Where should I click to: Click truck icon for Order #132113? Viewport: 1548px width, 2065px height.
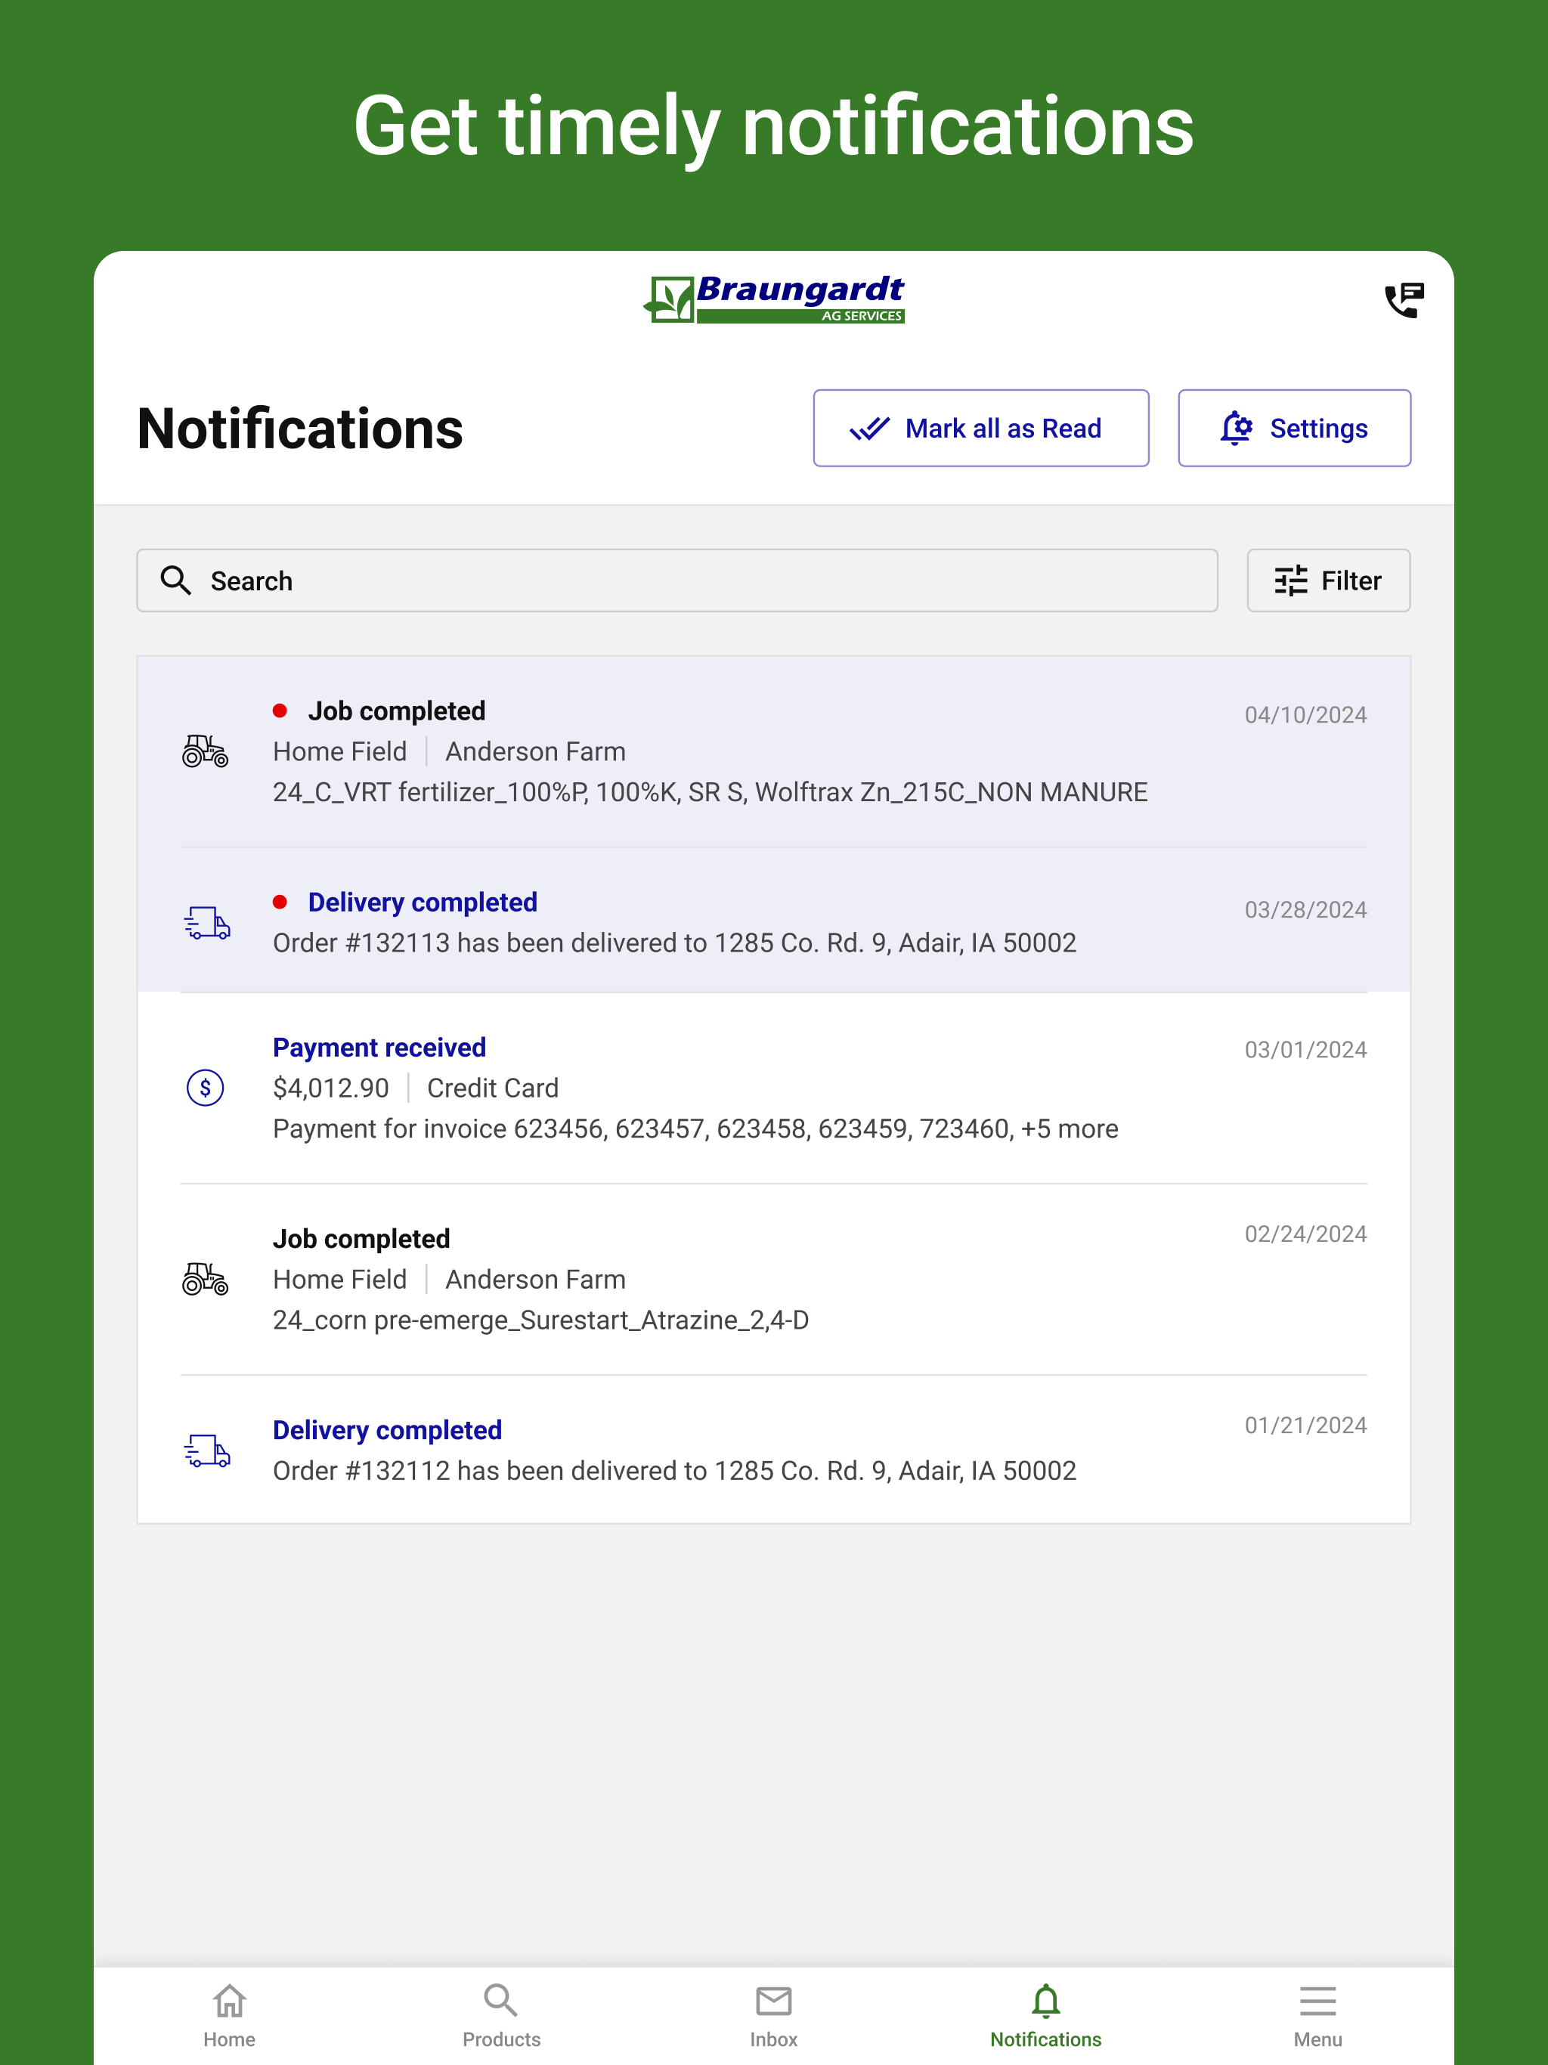pyautogui.click(x=206, y=922)
